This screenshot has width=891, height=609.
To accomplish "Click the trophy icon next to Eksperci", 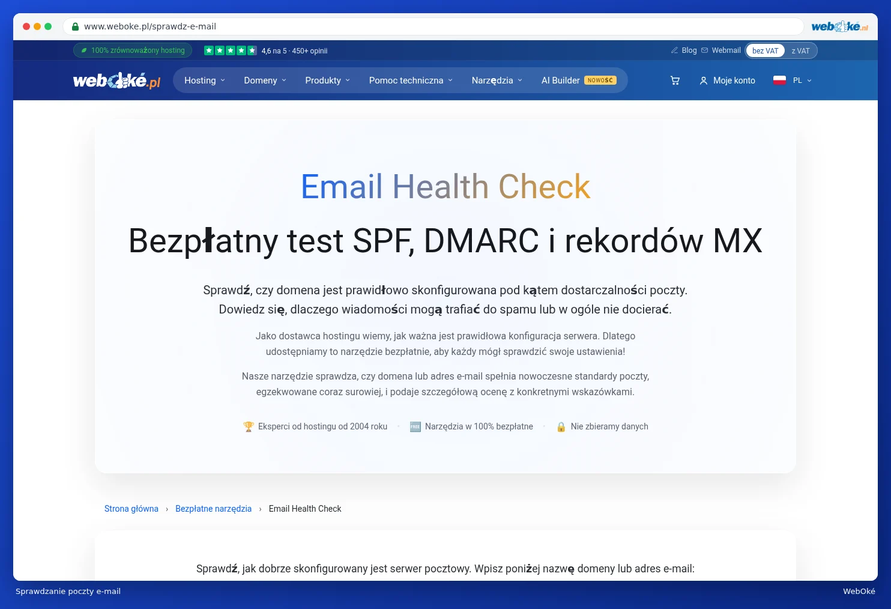I will pyautogui.click(x=249, y=426).
